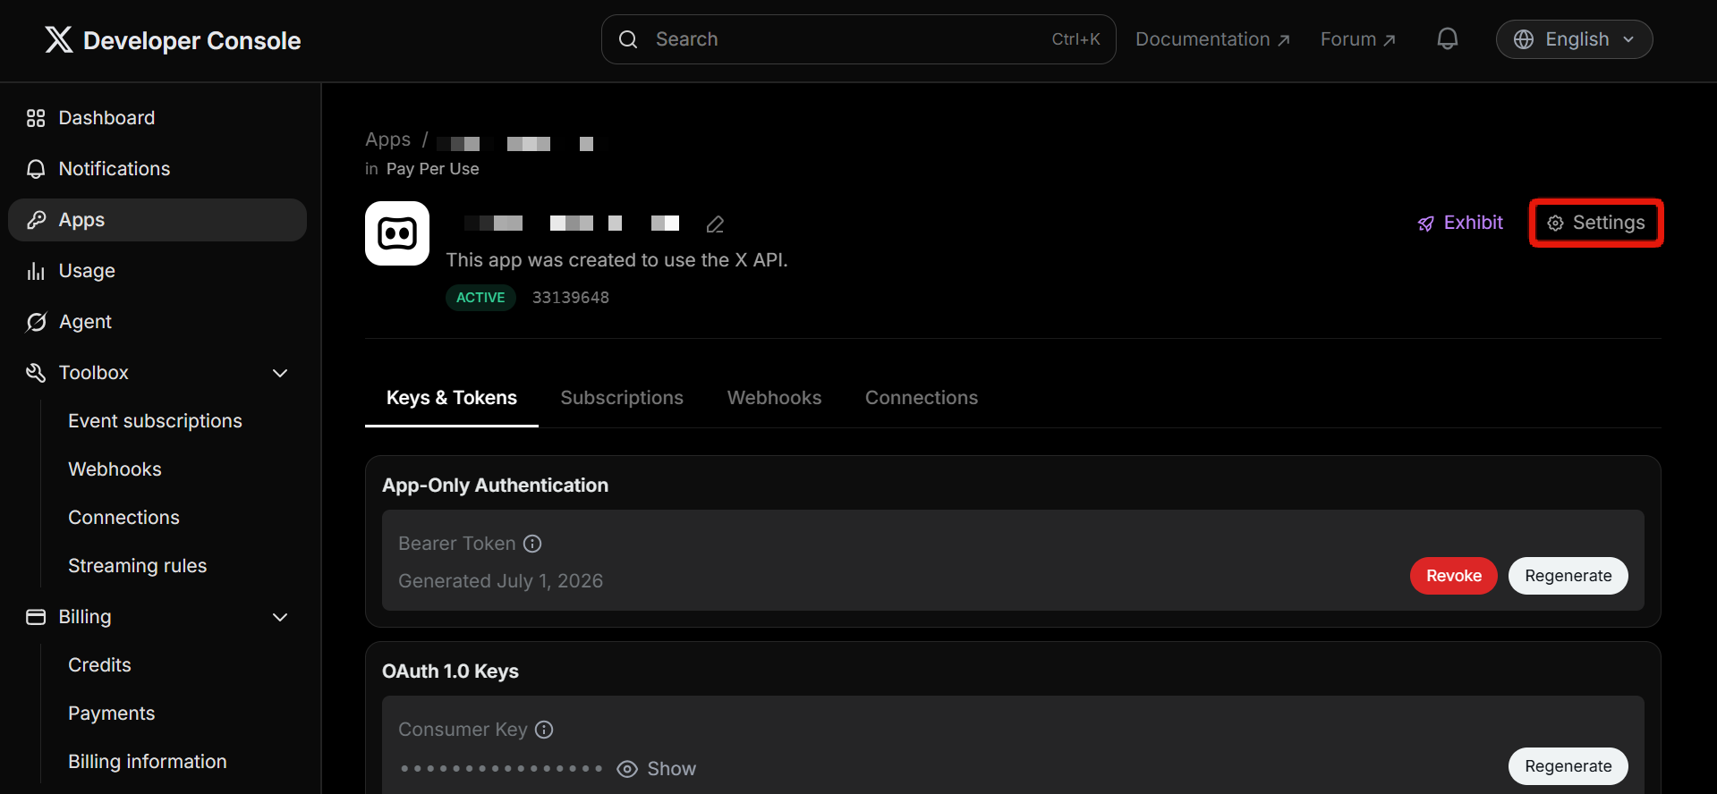Click the Agent icon in sidebar
Viewport: 1717px width, 794px height.
(x=36, y=322)
